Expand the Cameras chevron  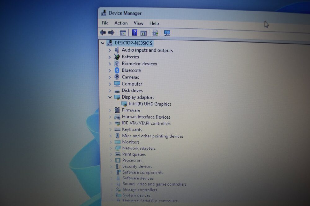coord(110,78)
